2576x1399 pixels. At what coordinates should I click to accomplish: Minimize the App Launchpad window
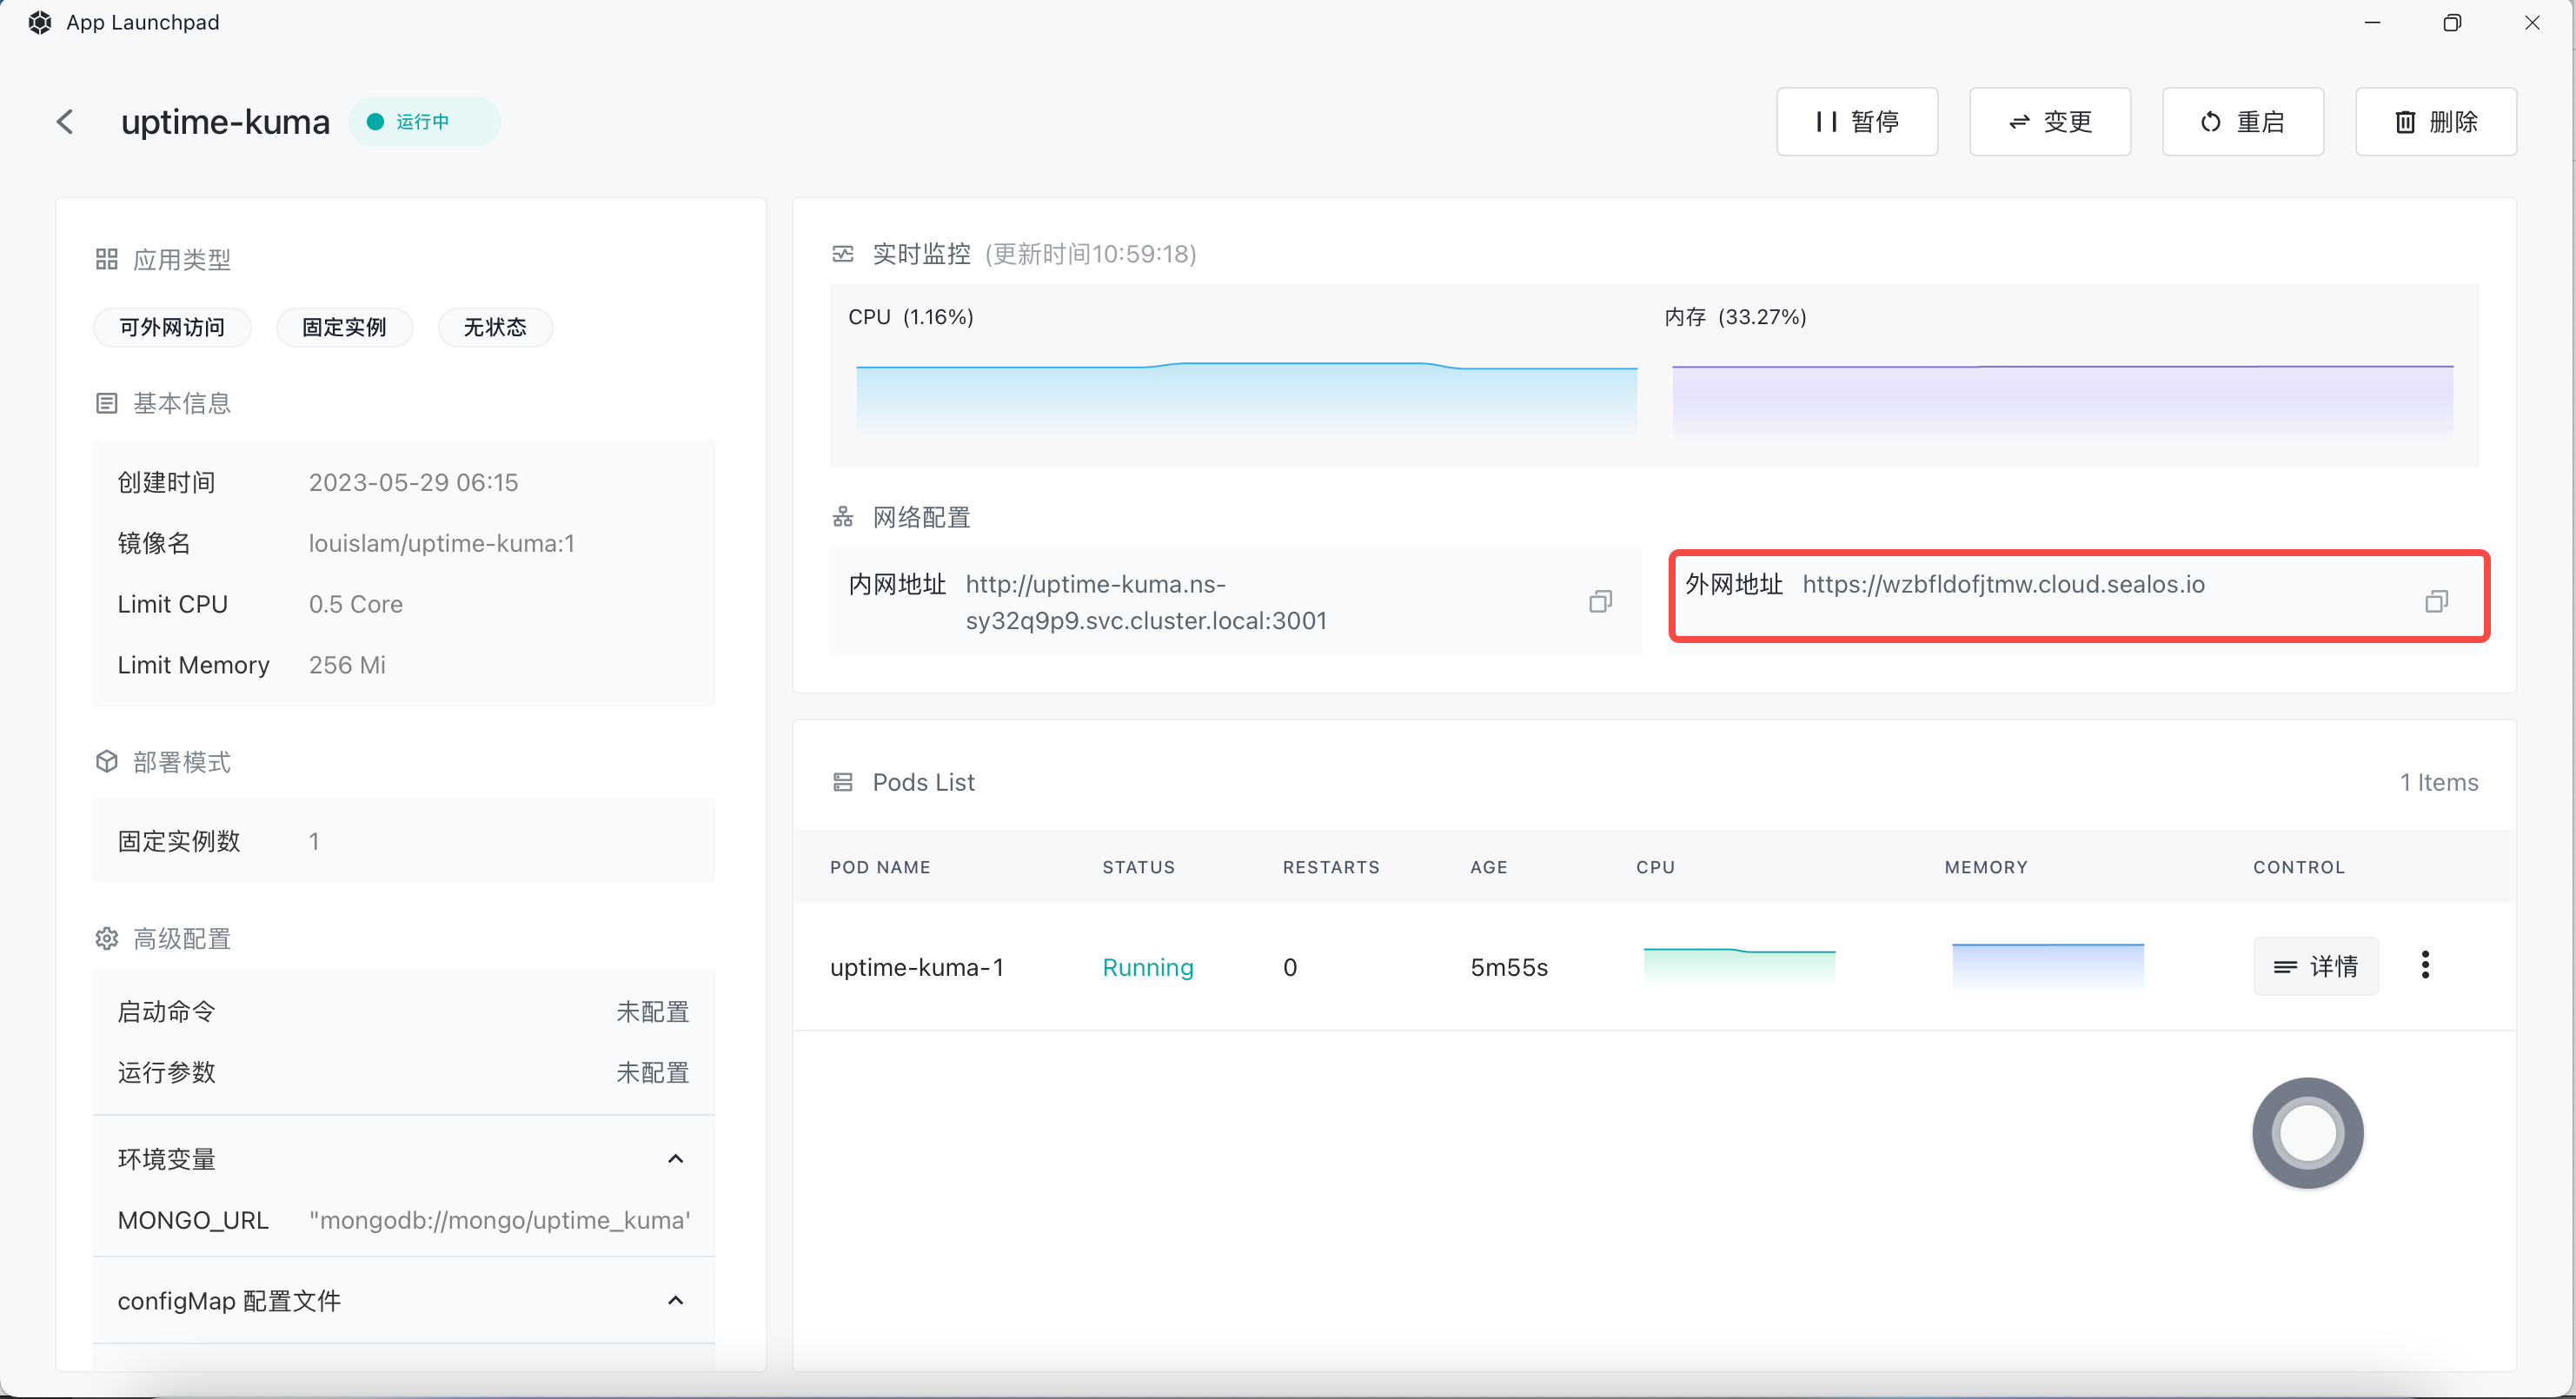point(2372,22)
